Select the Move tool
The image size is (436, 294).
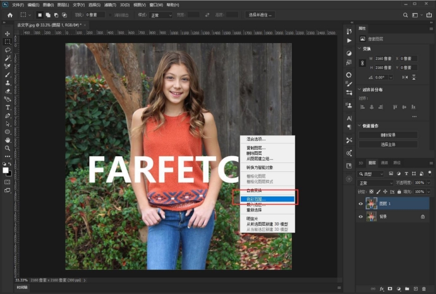tap(8, 34)
